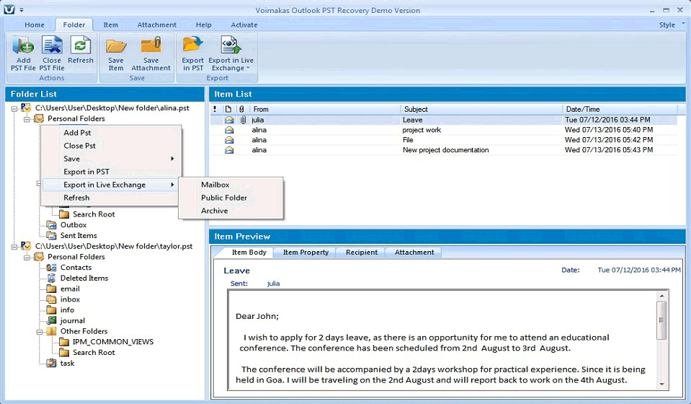The image size is (691, 404).
Task: Collapse Other Folders under taylor.pst
Action: pos(40,332)
